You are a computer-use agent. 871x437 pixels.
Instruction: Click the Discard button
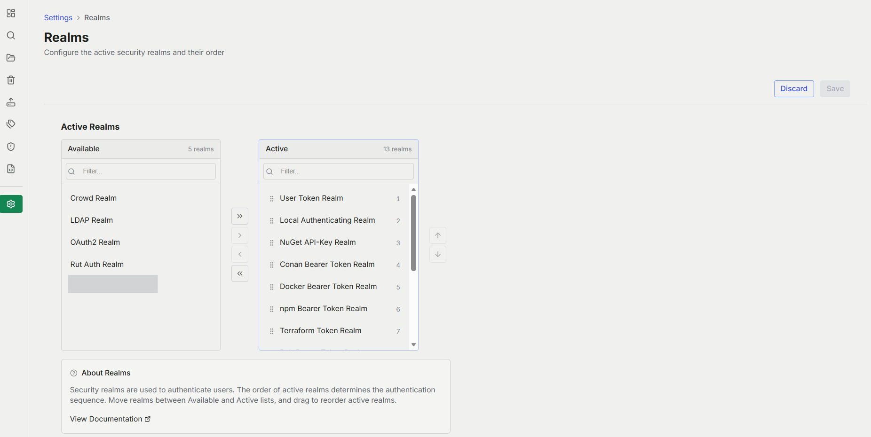(x=794, y=89)
